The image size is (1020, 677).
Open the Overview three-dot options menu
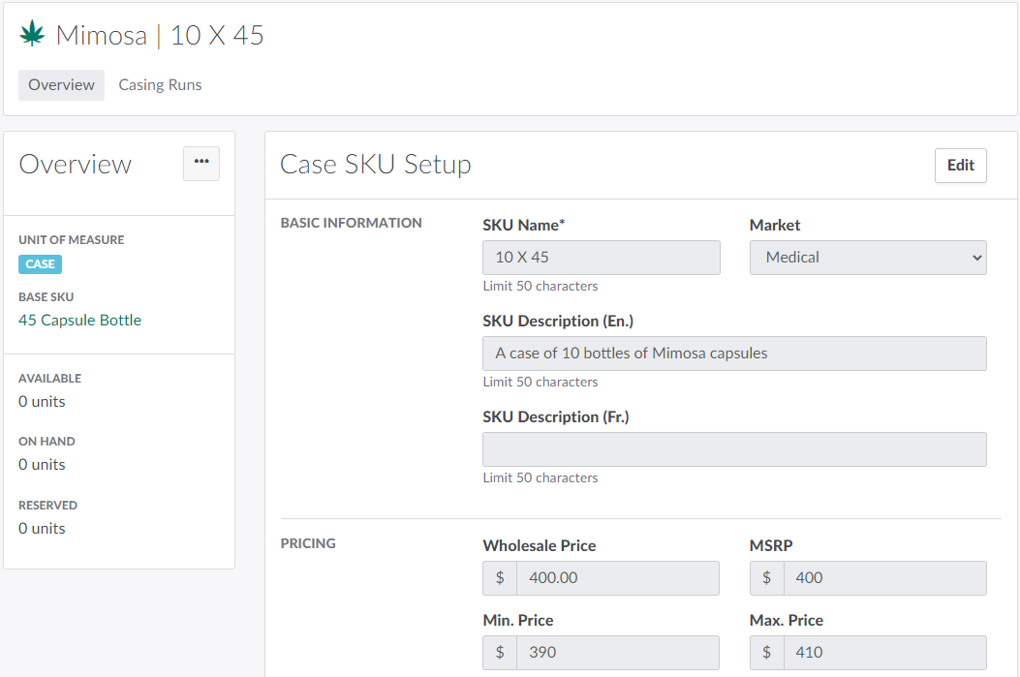[201, 164]
